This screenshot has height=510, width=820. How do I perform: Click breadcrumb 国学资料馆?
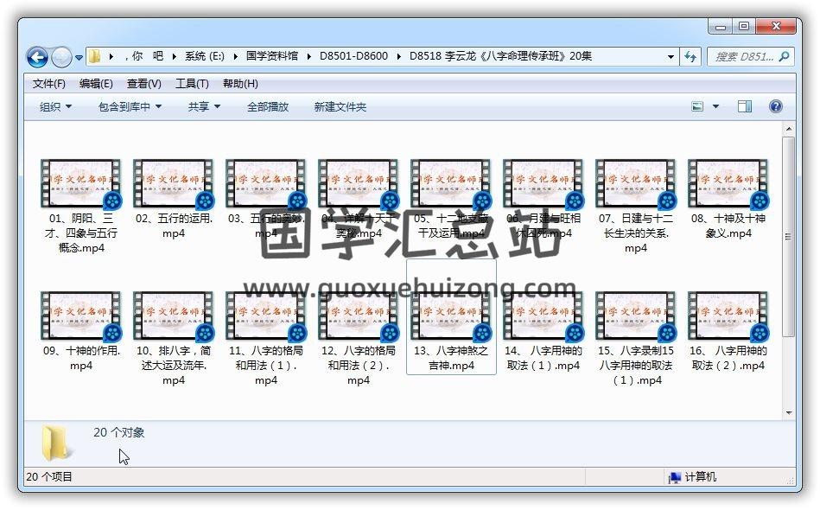tap(272, 56)
